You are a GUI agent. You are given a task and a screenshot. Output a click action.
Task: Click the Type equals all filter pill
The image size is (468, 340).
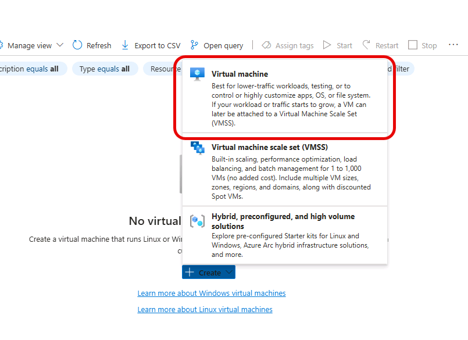pyautogui.click(x=105, y=69)
